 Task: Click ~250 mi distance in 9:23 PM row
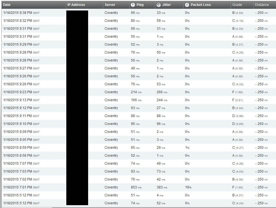(x=261, y=92)
